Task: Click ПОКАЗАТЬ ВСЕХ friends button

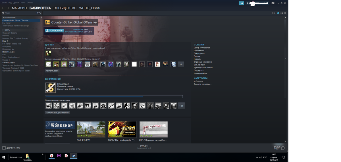Action: [x=52, y=71]
